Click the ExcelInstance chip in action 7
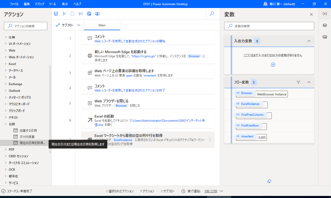This screenshot has width=331, height=198. pos(123,140)
